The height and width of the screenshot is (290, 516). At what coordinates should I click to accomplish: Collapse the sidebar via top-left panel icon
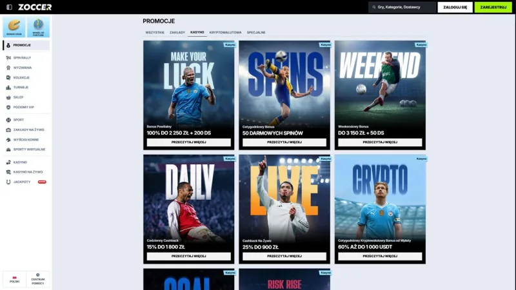tap(9, 7)
